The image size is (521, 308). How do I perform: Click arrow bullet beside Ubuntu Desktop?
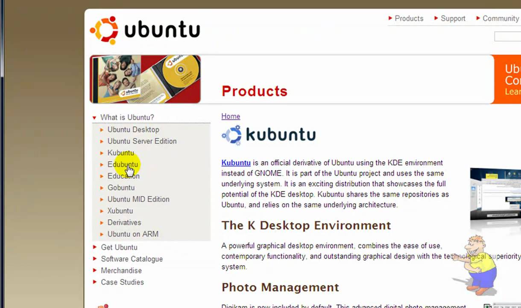[x=102, y=130]
